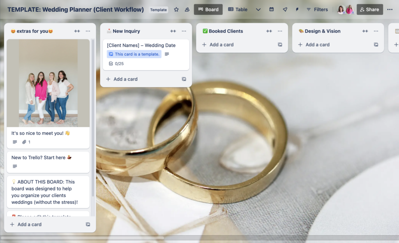Open New Inquiry list actions menu

pyautogui.click(x=184, y=31)
